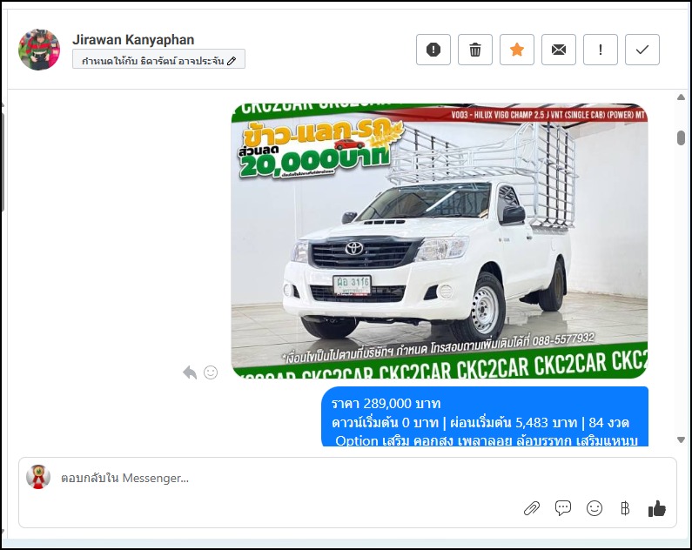Screen dimensions: 692x550
Task: Reply to the truck image message
Action: click(x=190, y=372)
